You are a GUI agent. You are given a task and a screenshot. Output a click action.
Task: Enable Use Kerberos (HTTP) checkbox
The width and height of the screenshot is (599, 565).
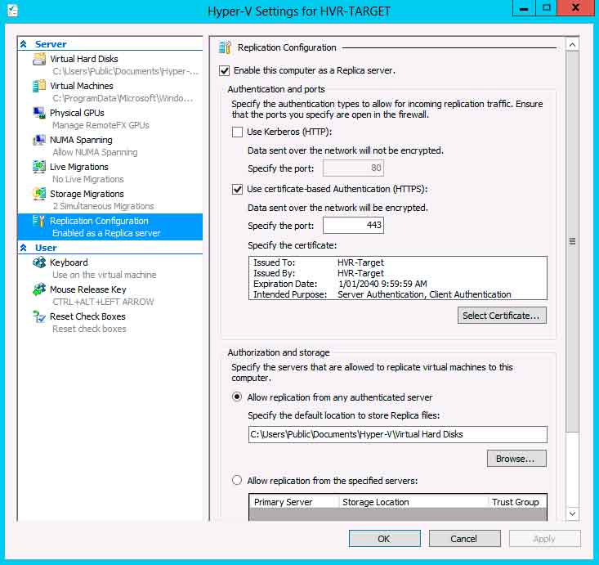(237, 132)
